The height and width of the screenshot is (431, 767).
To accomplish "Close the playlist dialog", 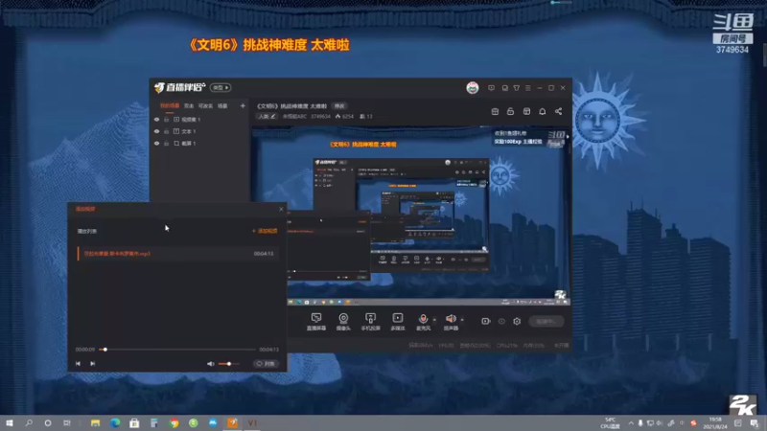I will coord(281,209).
